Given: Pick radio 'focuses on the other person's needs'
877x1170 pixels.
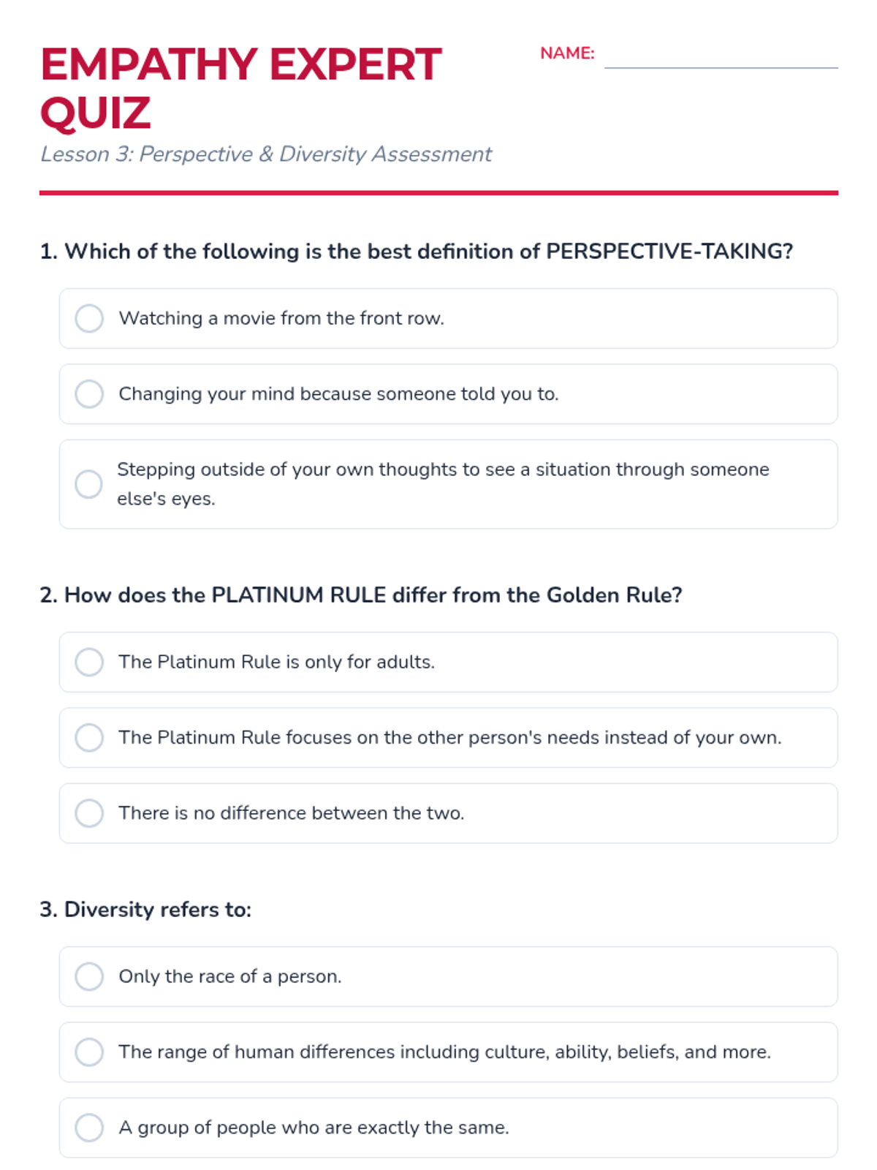Looking at the screenshot, I should tap(89, 737).
